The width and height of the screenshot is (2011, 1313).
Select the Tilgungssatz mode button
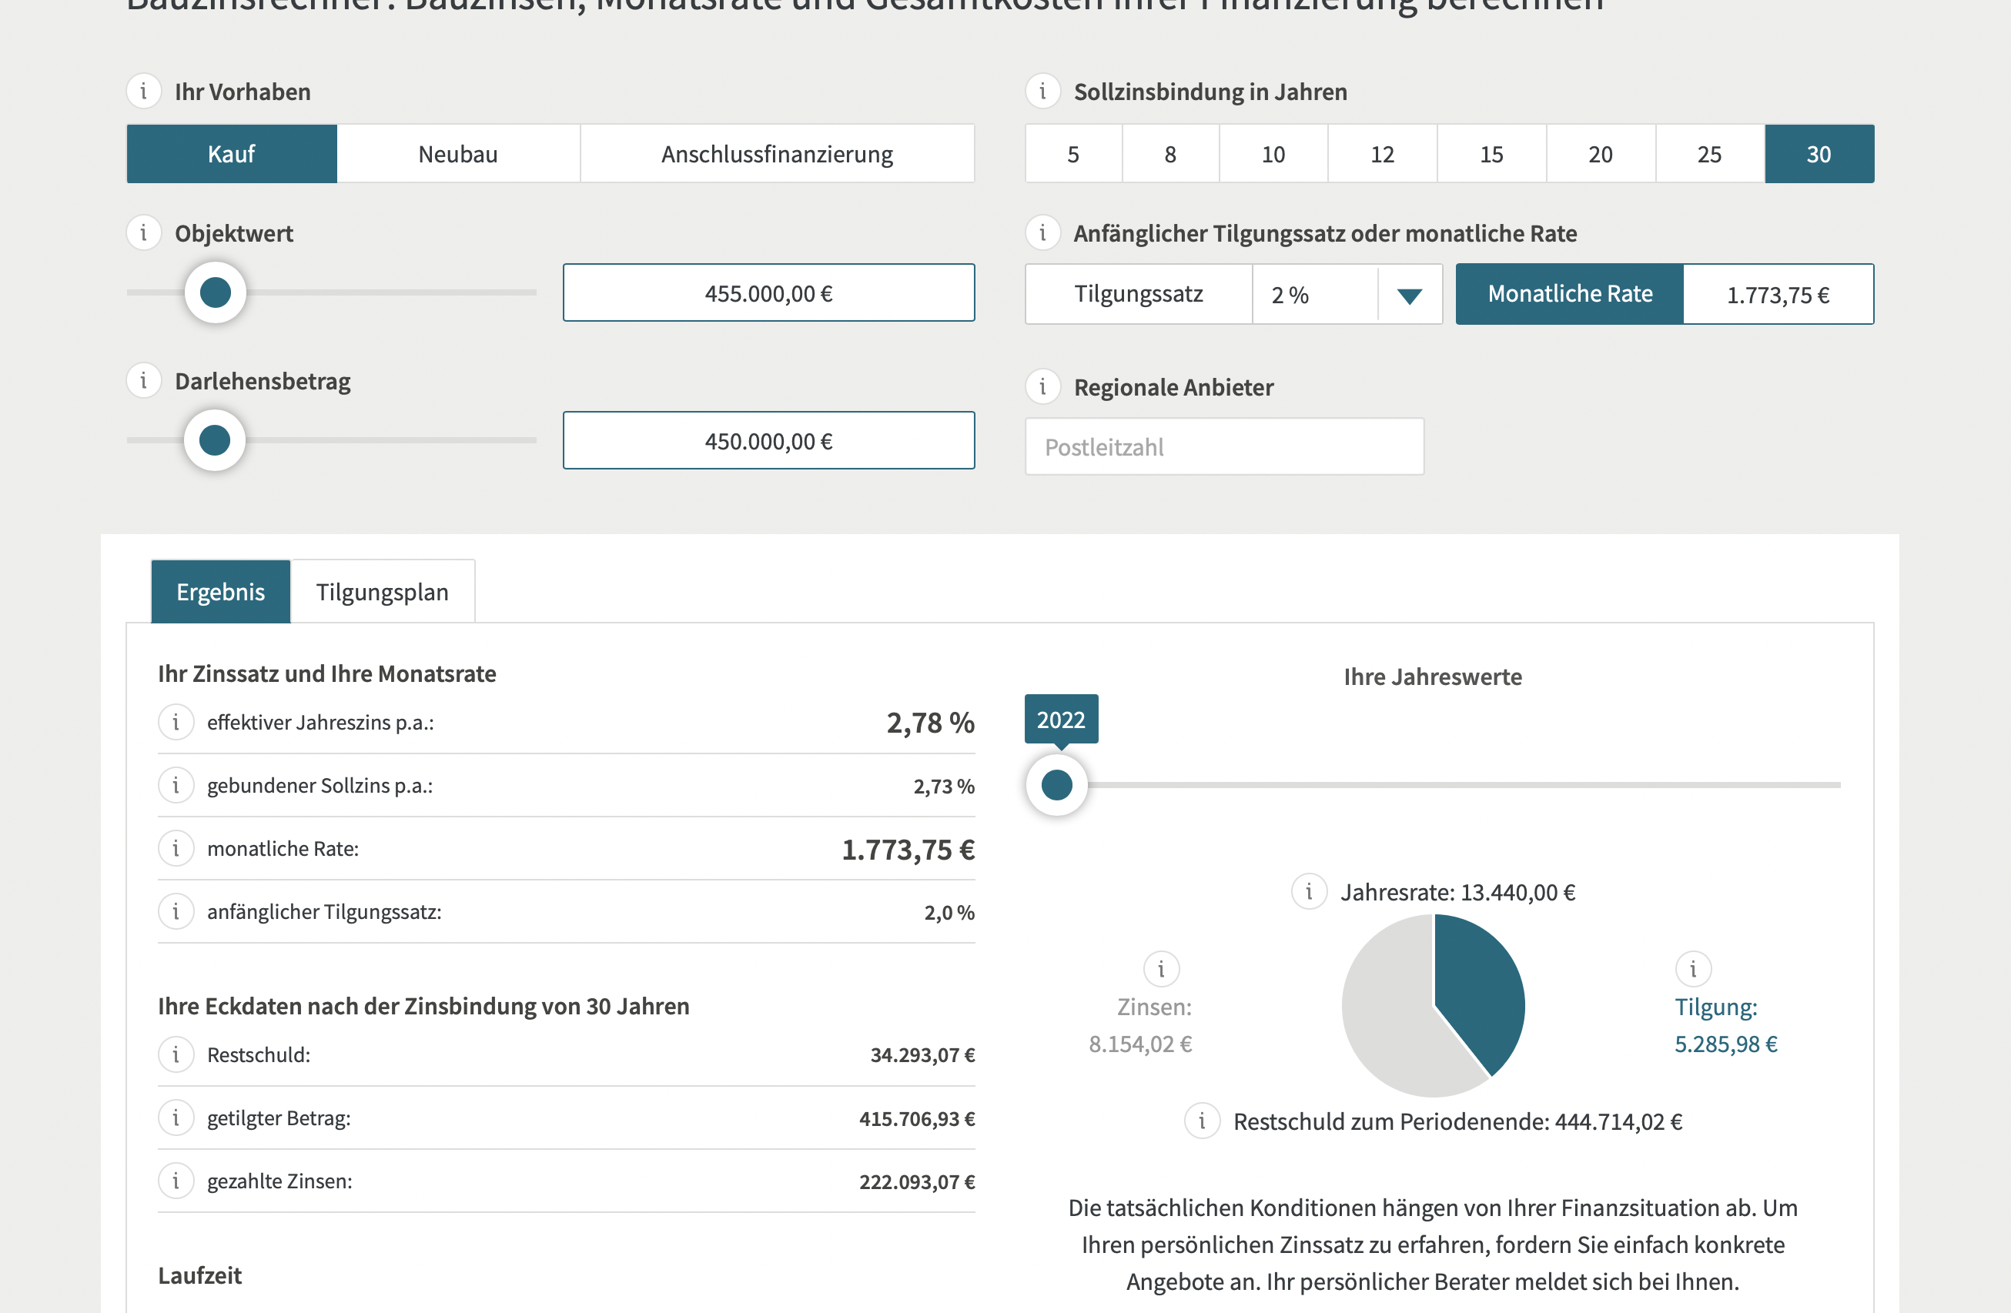click(x=1138, y=294)
